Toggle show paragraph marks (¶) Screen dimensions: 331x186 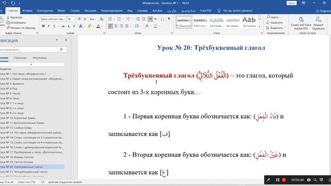pyautogui.click(x=169, y=19)
